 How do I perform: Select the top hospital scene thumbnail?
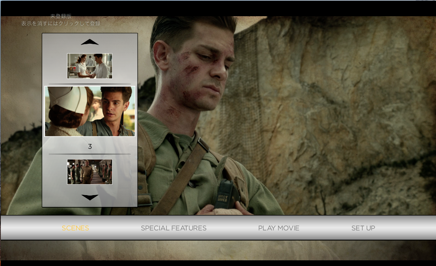(x=90, y=66)
